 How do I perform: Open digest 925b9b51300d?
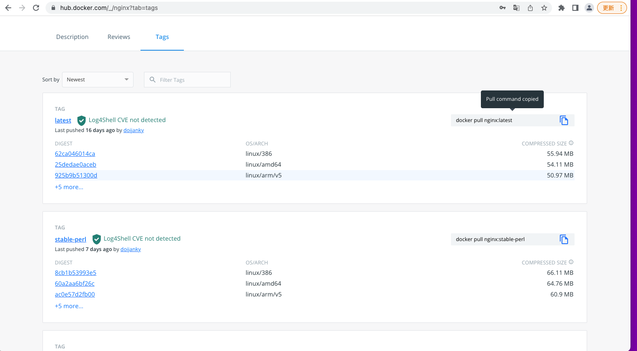point(76,175)
